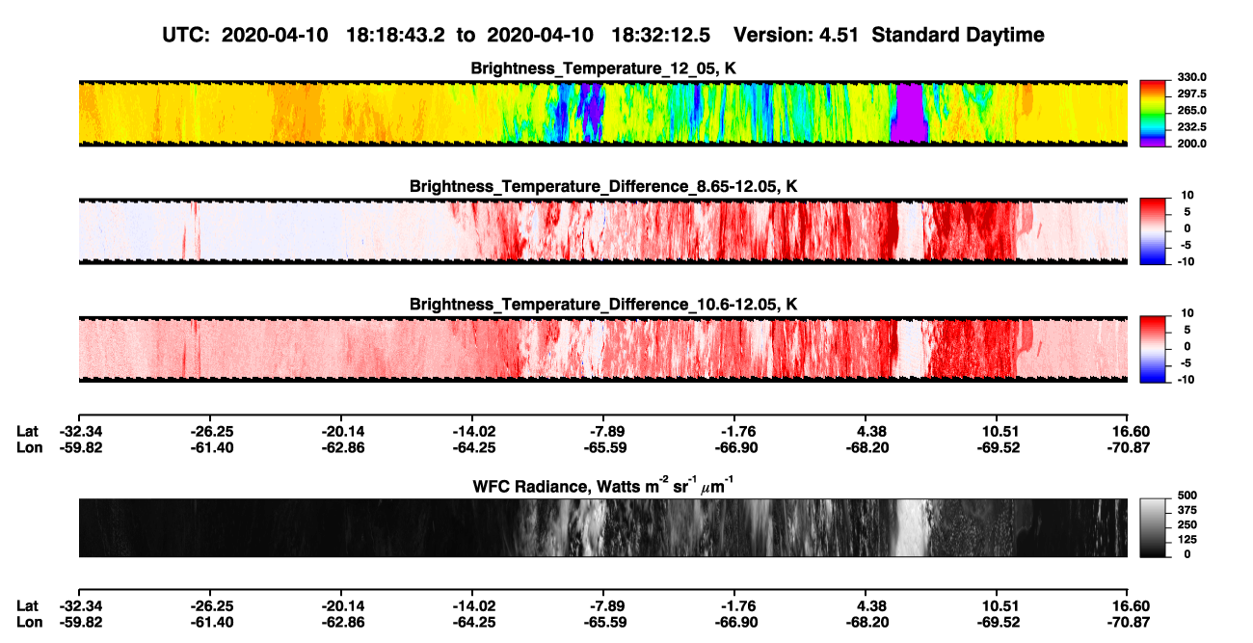Select the rainbow colorbar for the 12_05 temperature

pyautogui.click(x=1154, y=112)
